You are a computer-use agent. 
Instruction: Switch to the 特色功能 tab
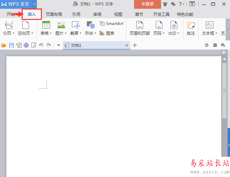[x=185, y=14]
